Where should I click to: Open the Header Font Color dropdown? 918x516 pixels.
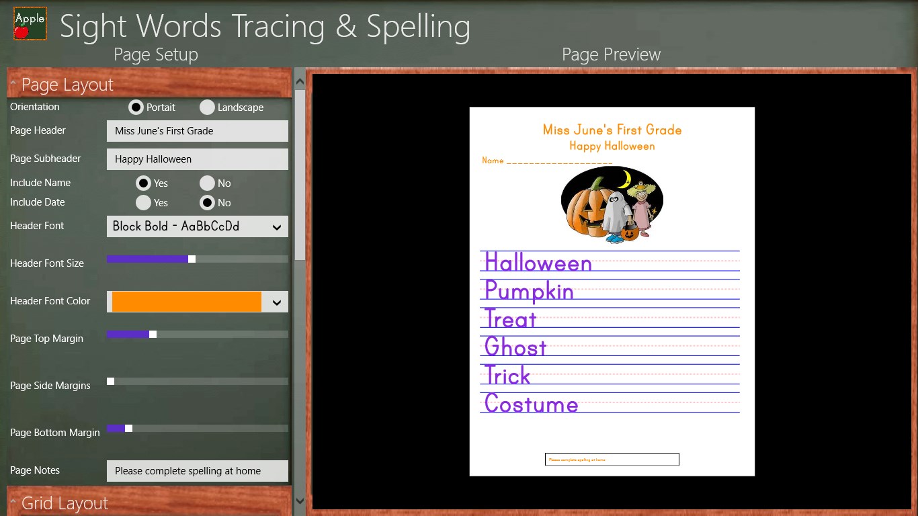[x=197, y=302]
